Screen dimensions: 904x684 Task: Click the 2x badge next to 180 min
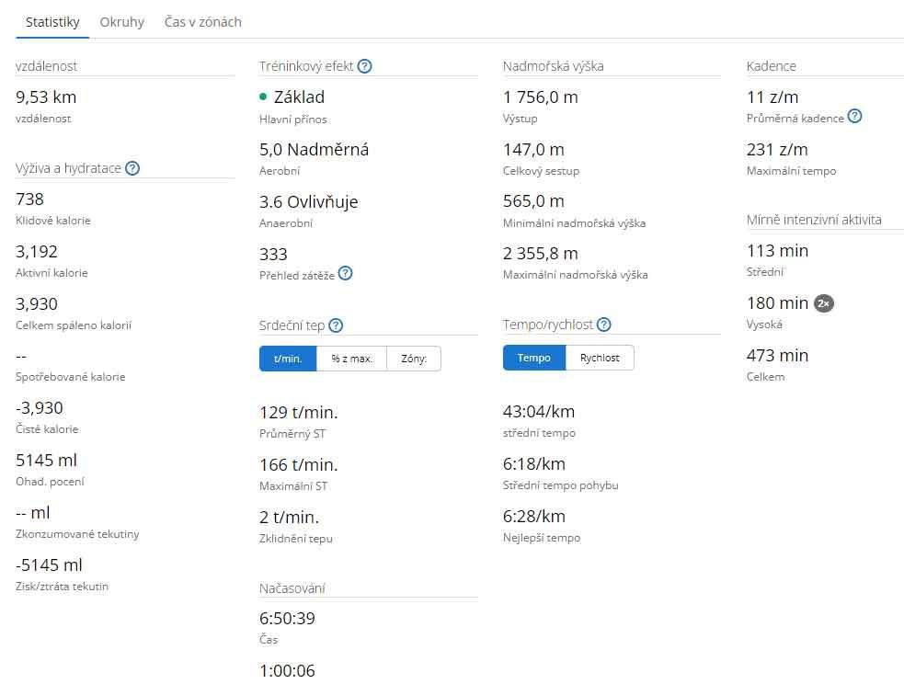coord(824,303)
